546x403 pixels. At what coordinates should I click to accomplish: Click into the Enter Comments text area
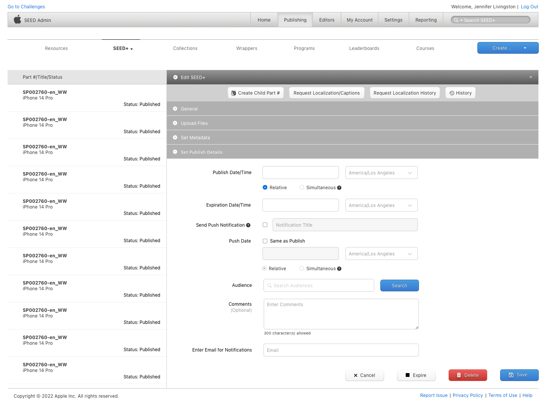coord(341,314)
